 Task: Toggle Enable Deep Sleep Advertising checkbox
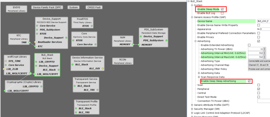pos(249,81)
